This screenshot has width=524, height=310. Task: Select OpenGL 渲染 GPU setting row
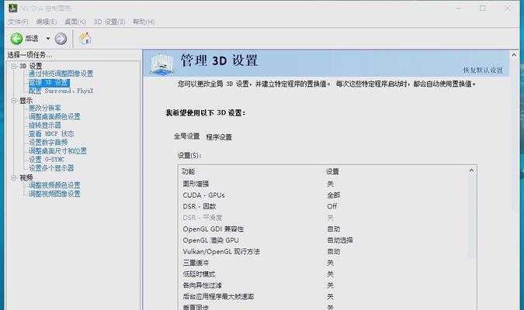coord(324,240)
